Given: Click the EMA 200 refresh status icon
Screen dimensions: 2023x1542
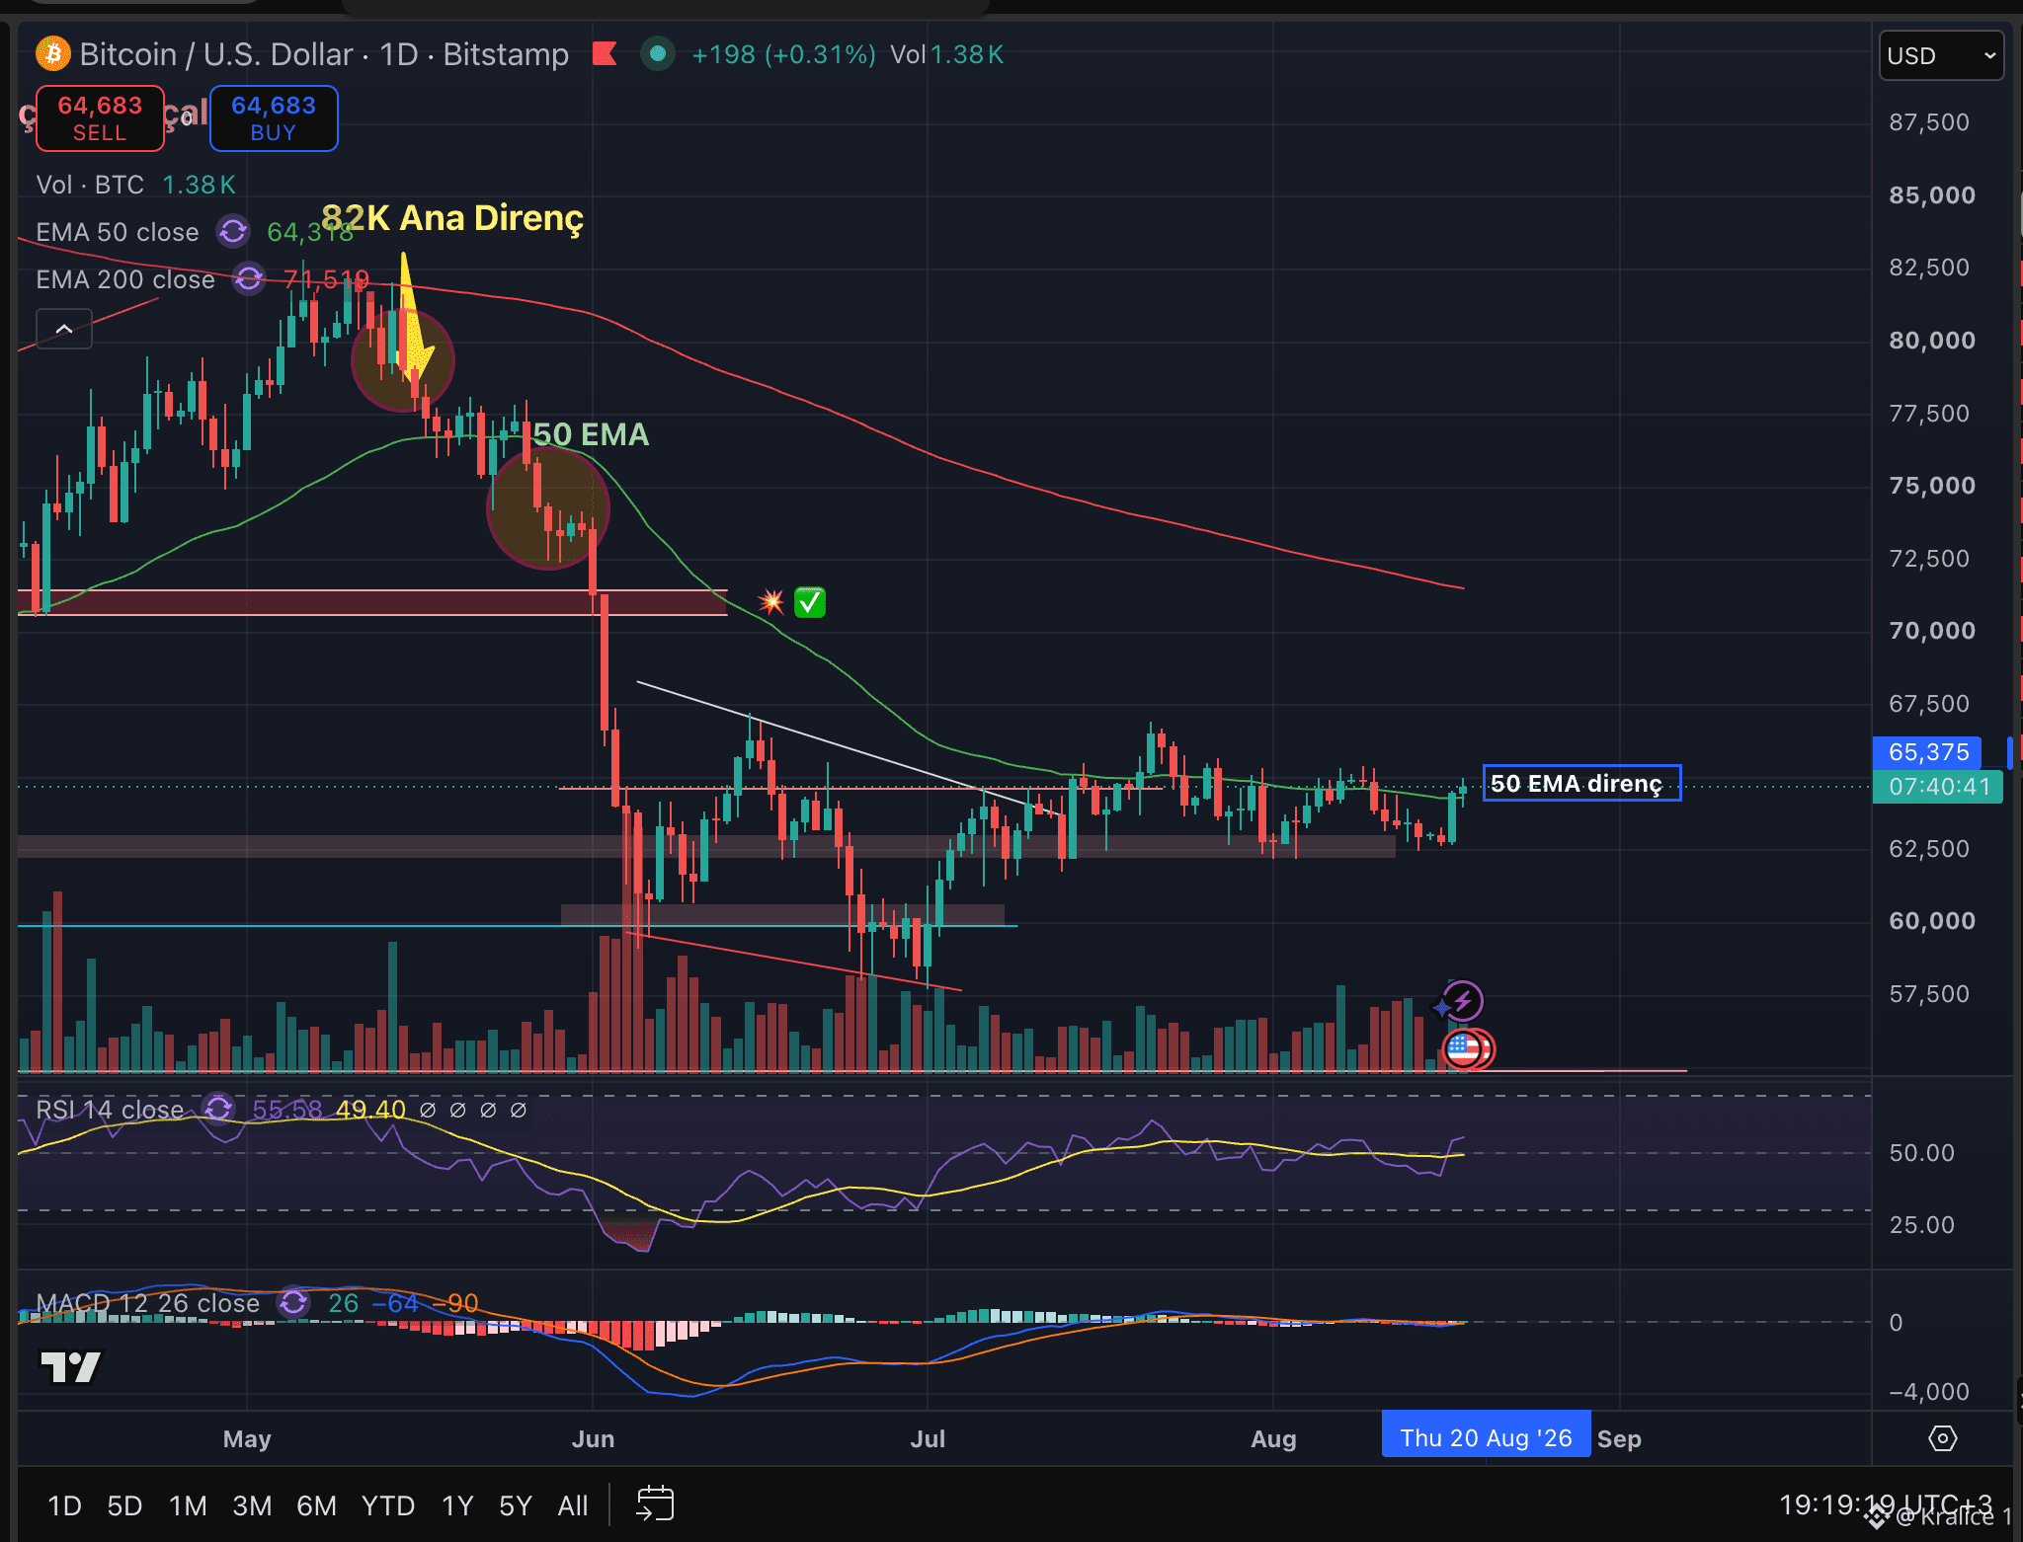Looking at the screenshot, I should coord(249,278).
